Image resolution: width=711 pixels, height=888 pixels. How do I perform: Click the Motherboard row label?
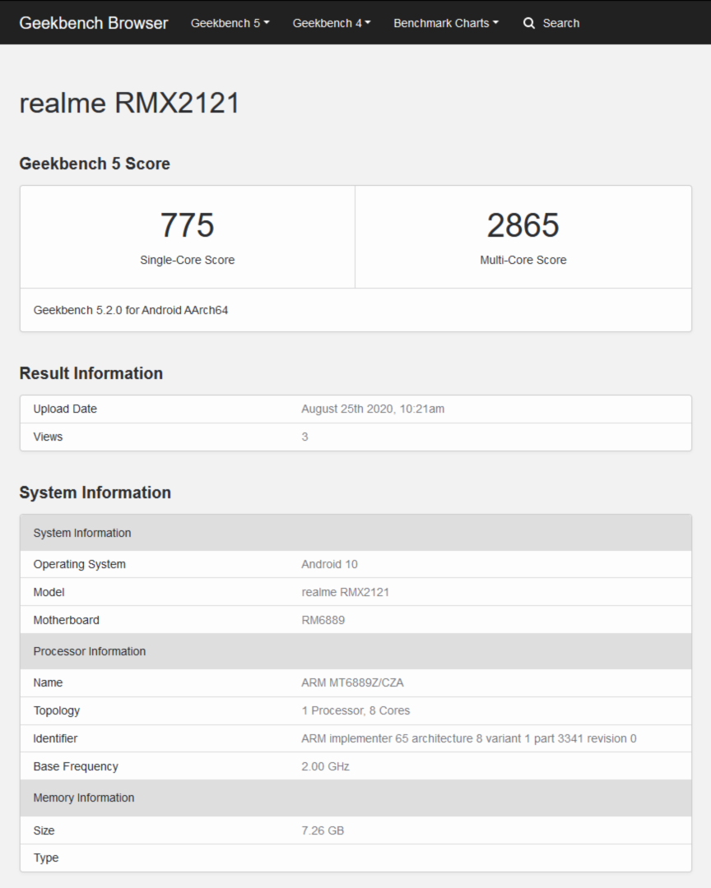pyautogui.click(x=66, y=620)
